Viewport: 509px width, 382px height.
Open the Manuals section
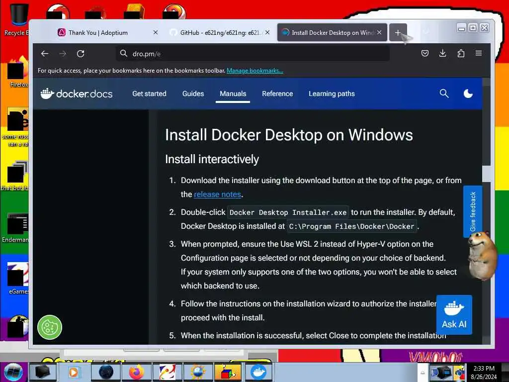click(x=233, y=94)
